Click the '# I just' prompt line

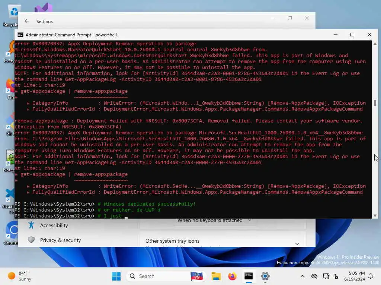pyautogui.click(x=110, y=216)
